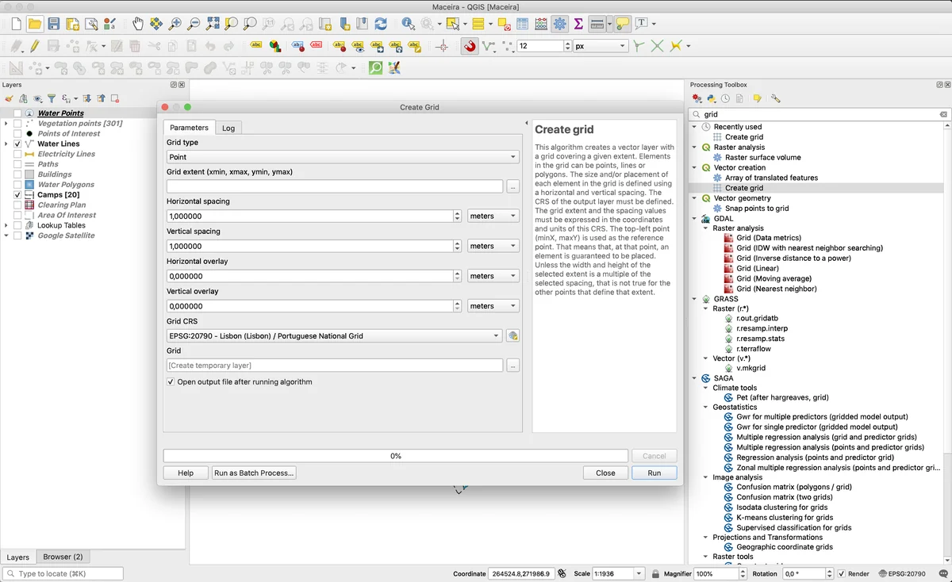Image resolution: width=952 pixels, height=582 pixels.
Task: Click Run as Batch Process button
Action: [254, 473]
